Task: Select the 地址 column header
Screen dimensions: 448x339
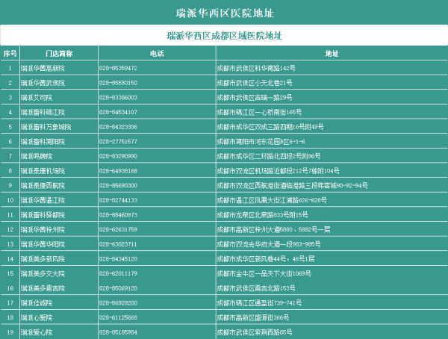Action: click(332, 54)
